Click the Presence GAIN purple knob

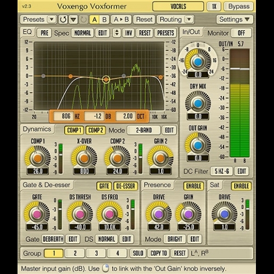click(189, 214)
